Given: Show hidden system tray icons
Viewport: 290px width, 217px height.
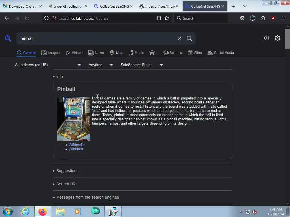Looking at the screenshot, I should [x=241, y=212].
